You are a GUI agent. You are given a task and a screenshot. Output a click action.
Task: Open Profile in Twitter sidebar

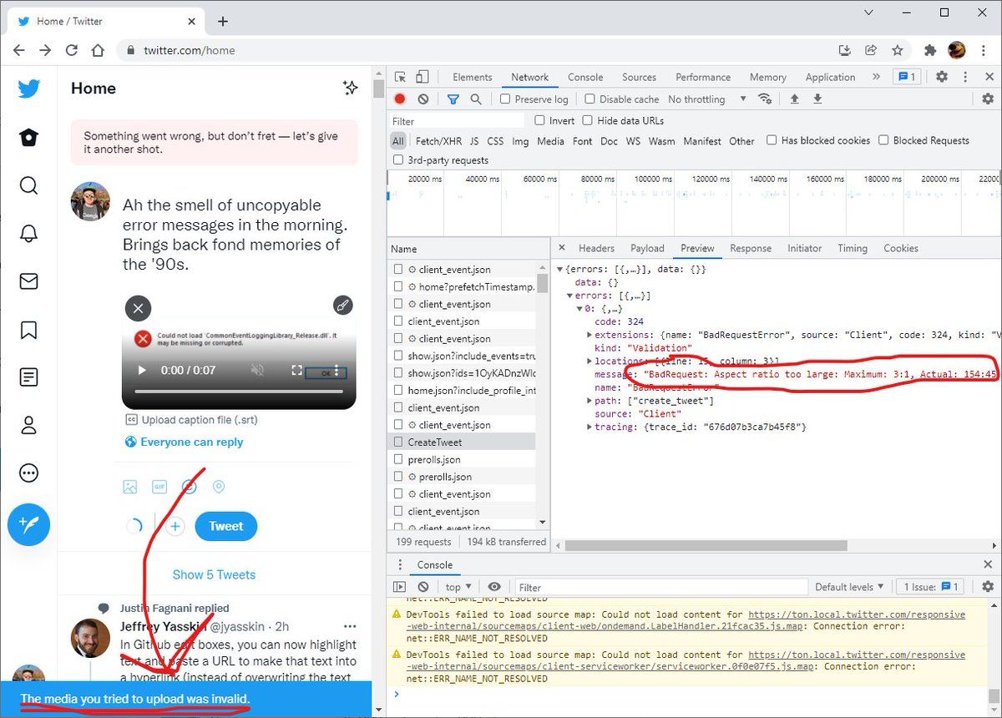point(29,426)
